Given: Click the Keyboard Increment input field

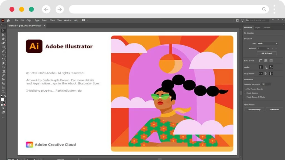Looking at the screenshot, I should pos(266,84).
